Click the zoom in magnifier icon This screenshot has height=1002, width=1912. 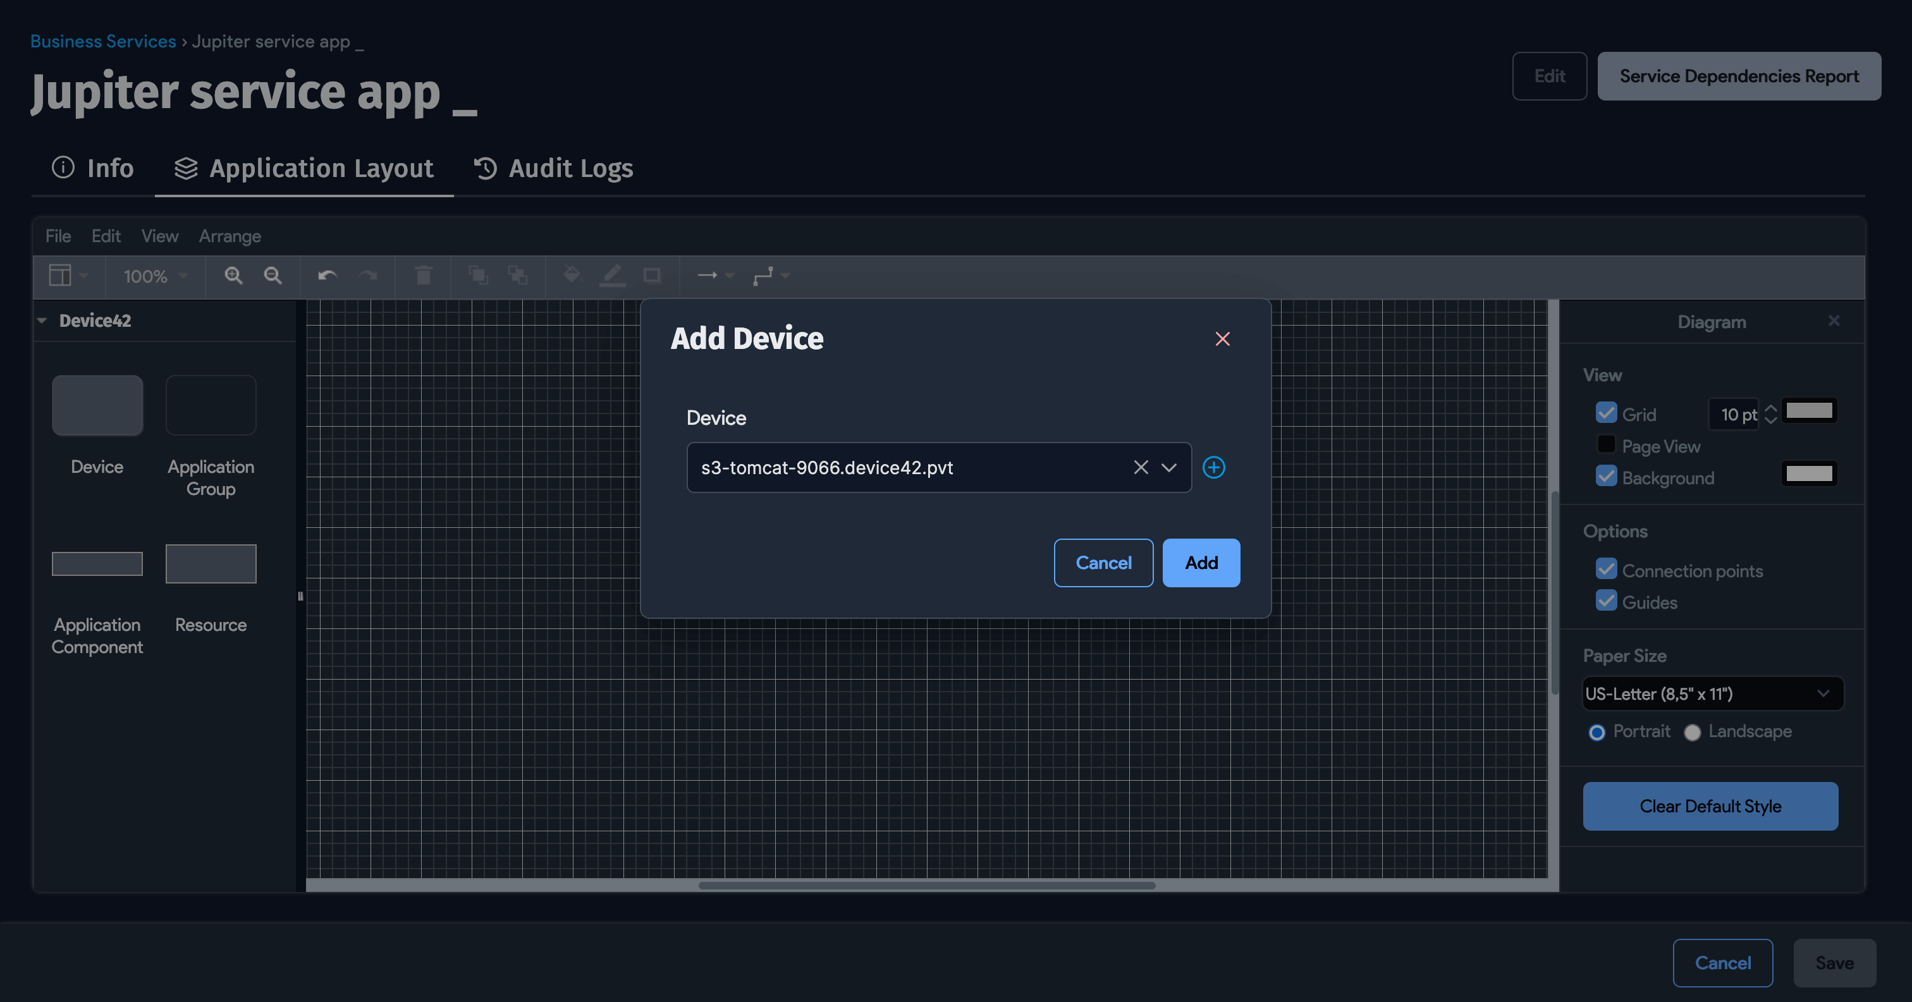(x=233, y=276)
